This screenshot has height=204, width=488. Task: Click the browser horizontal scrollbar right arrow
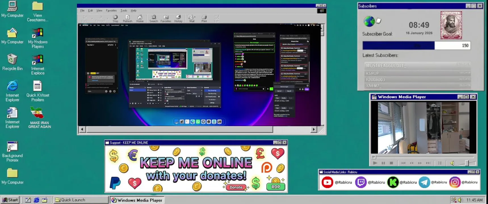(x=314, y=129)
